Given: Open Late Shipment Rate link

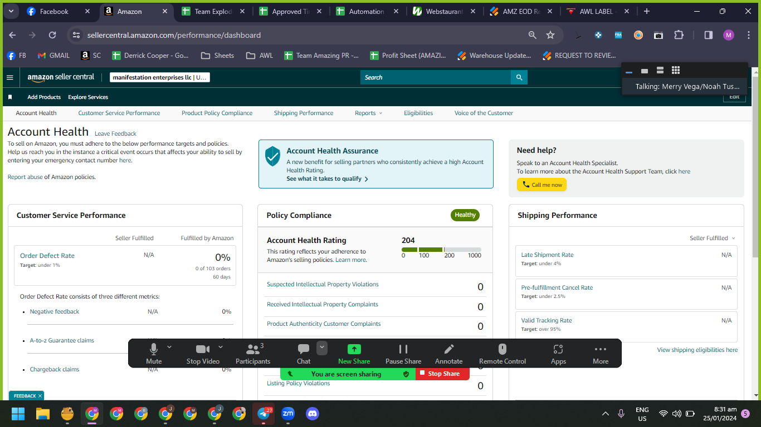Looking at the screenshot, I should [x=547, y=255].
